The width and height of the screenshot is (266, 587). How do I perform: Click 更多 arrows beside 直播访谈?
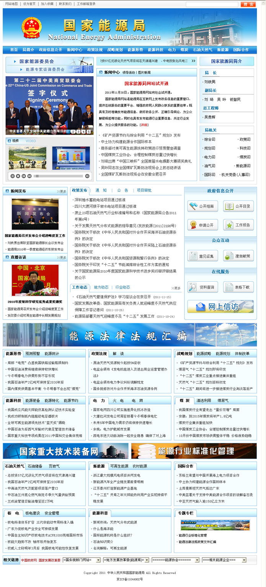click(61, 258)
